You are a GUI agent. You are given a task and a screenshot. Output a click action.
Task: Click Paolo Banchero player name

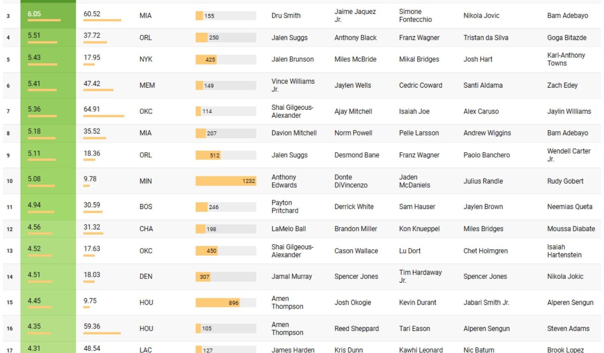(x=486, y=155)
